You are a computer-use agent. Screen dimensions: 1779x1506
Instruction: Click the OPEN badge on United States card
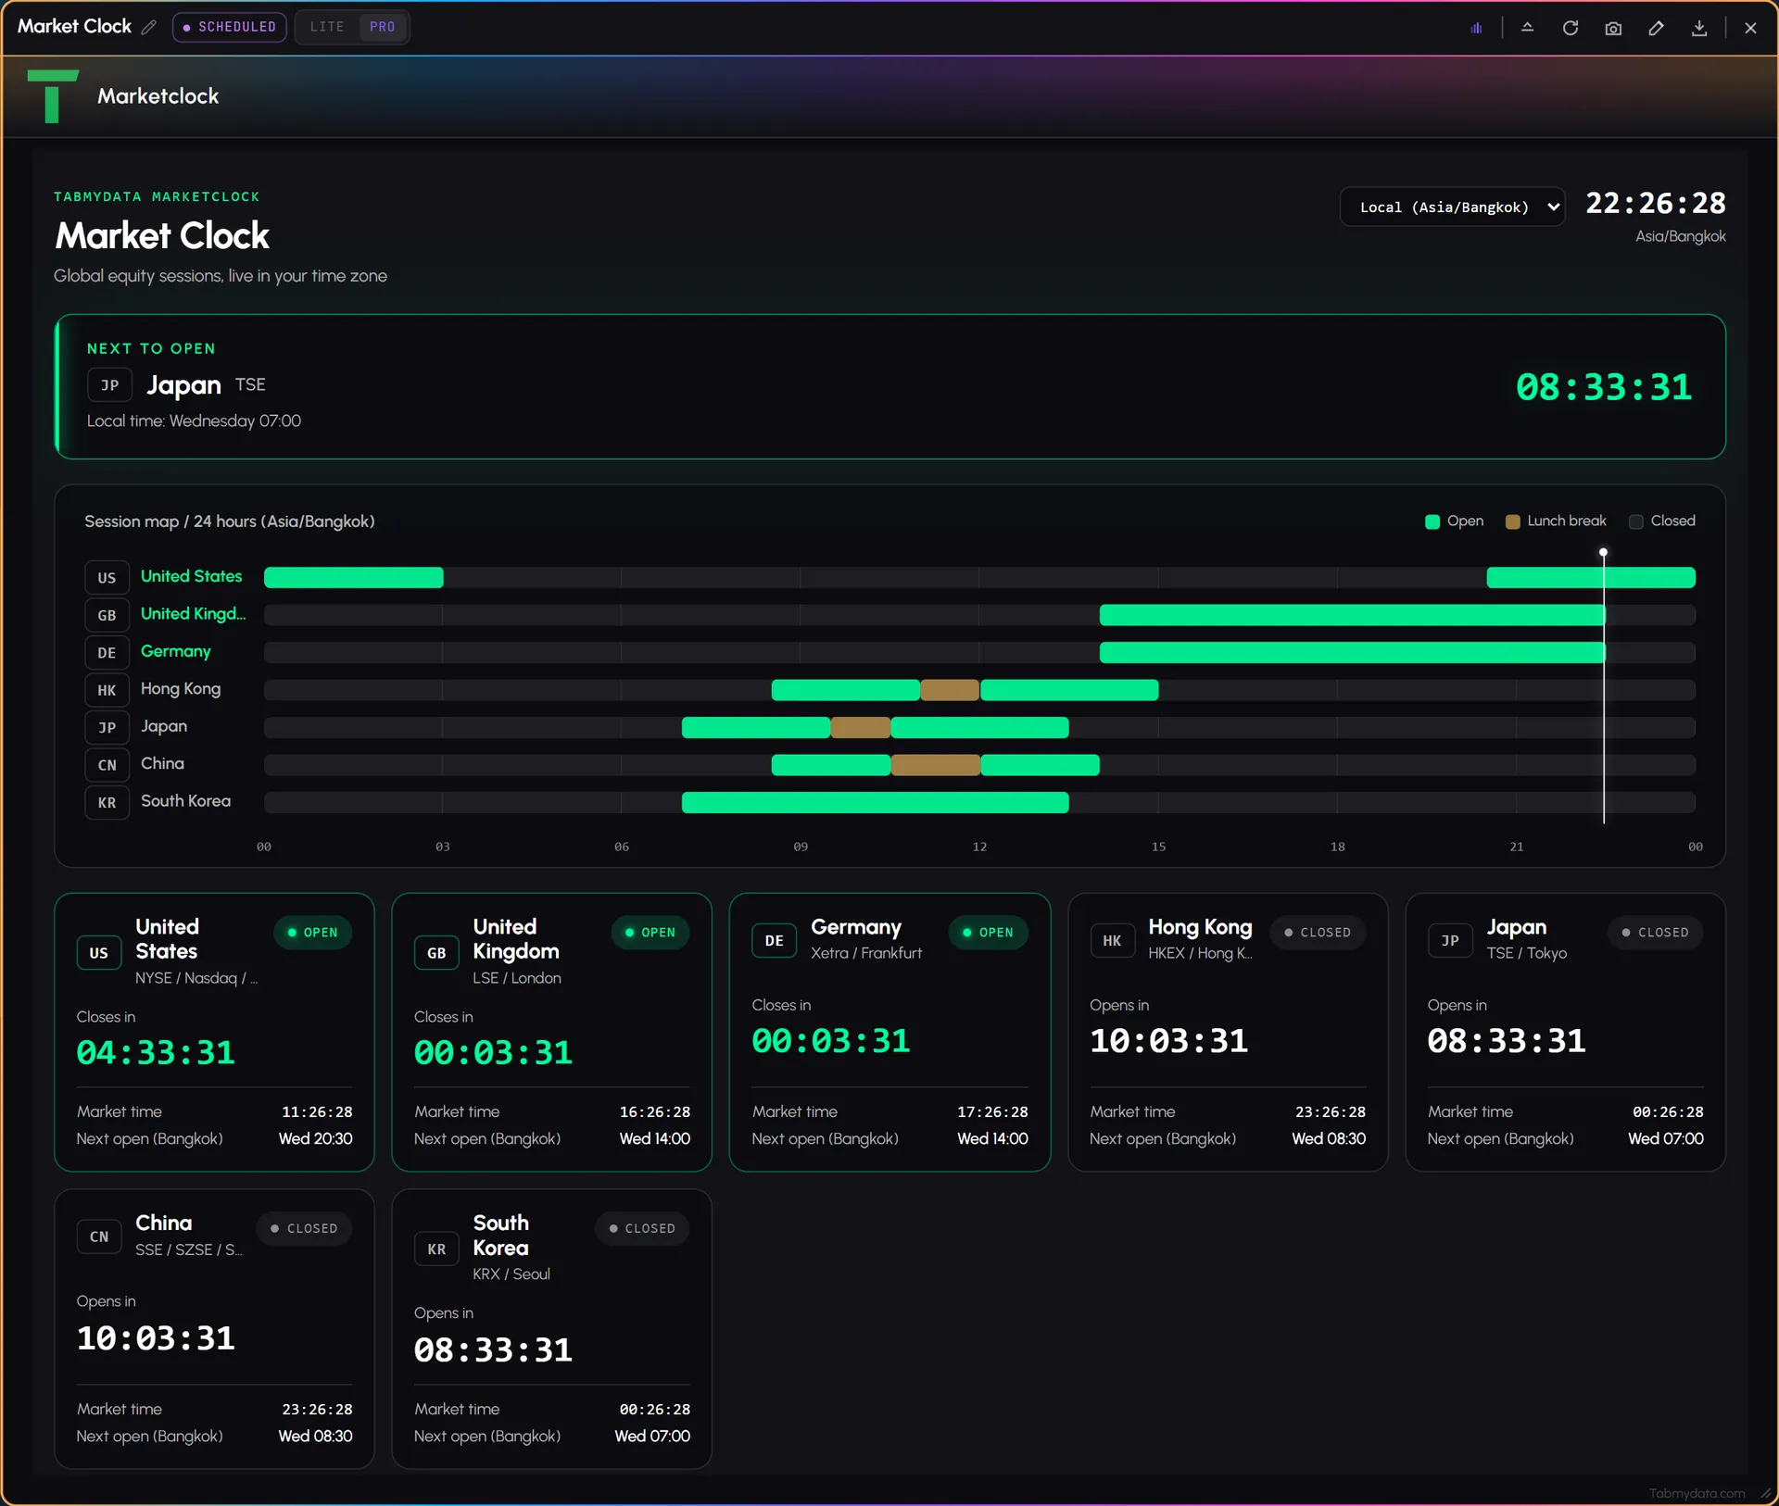pos(313,933)
